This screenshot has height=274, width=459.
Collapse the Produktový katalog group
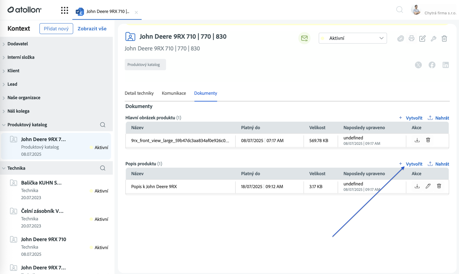(x=4, y=125)
